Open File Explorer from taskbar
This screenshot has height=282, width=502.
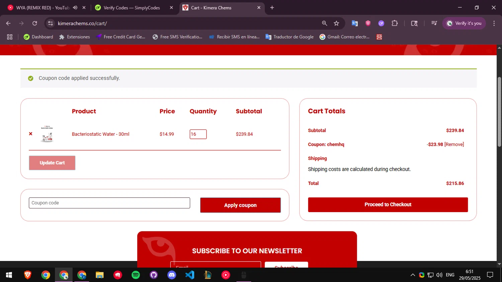[100, 275]
